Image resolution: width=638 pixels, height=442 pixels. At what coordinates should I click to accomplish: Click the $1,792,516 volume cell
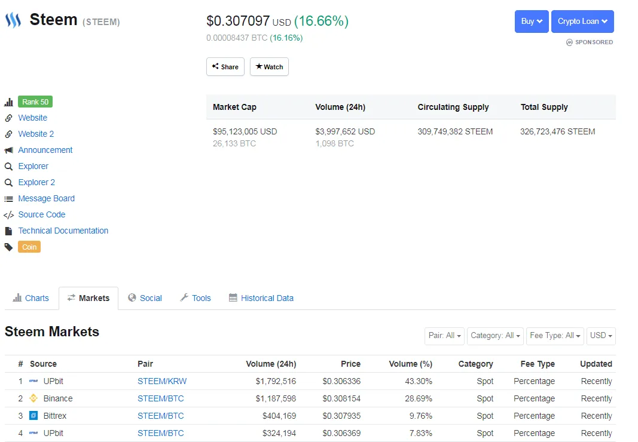276,382
